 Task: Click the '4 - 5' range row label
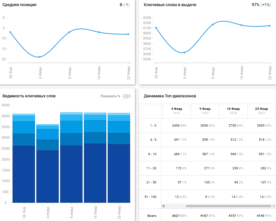pos(153,139)
